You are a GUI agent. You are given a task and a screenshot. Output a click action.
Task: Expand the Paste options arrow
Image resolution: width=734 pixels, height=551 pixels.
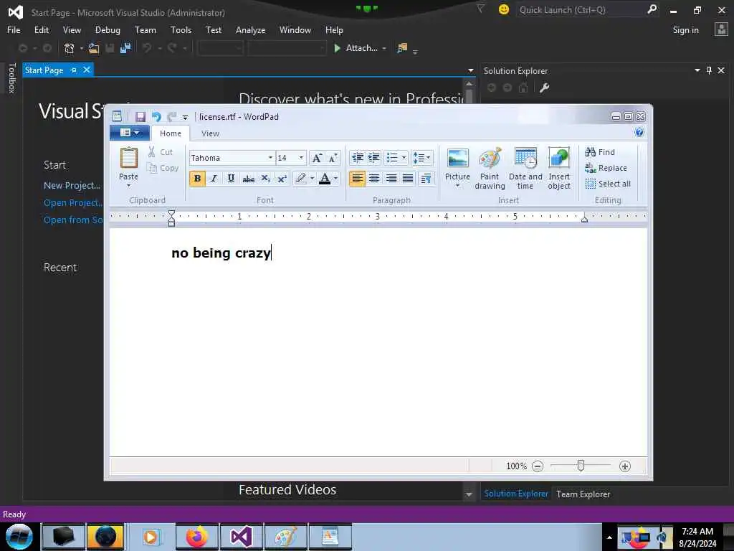pyautogui.click(x=128, y=186)
